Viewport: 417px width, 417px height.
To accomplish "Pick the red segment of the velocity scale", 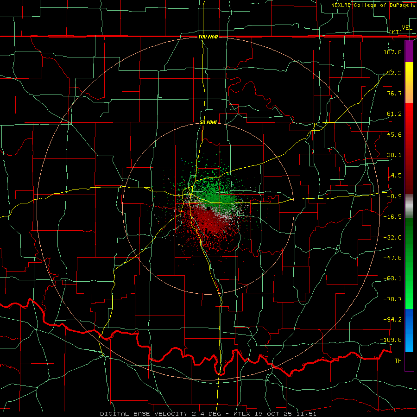I will point(409,148).
